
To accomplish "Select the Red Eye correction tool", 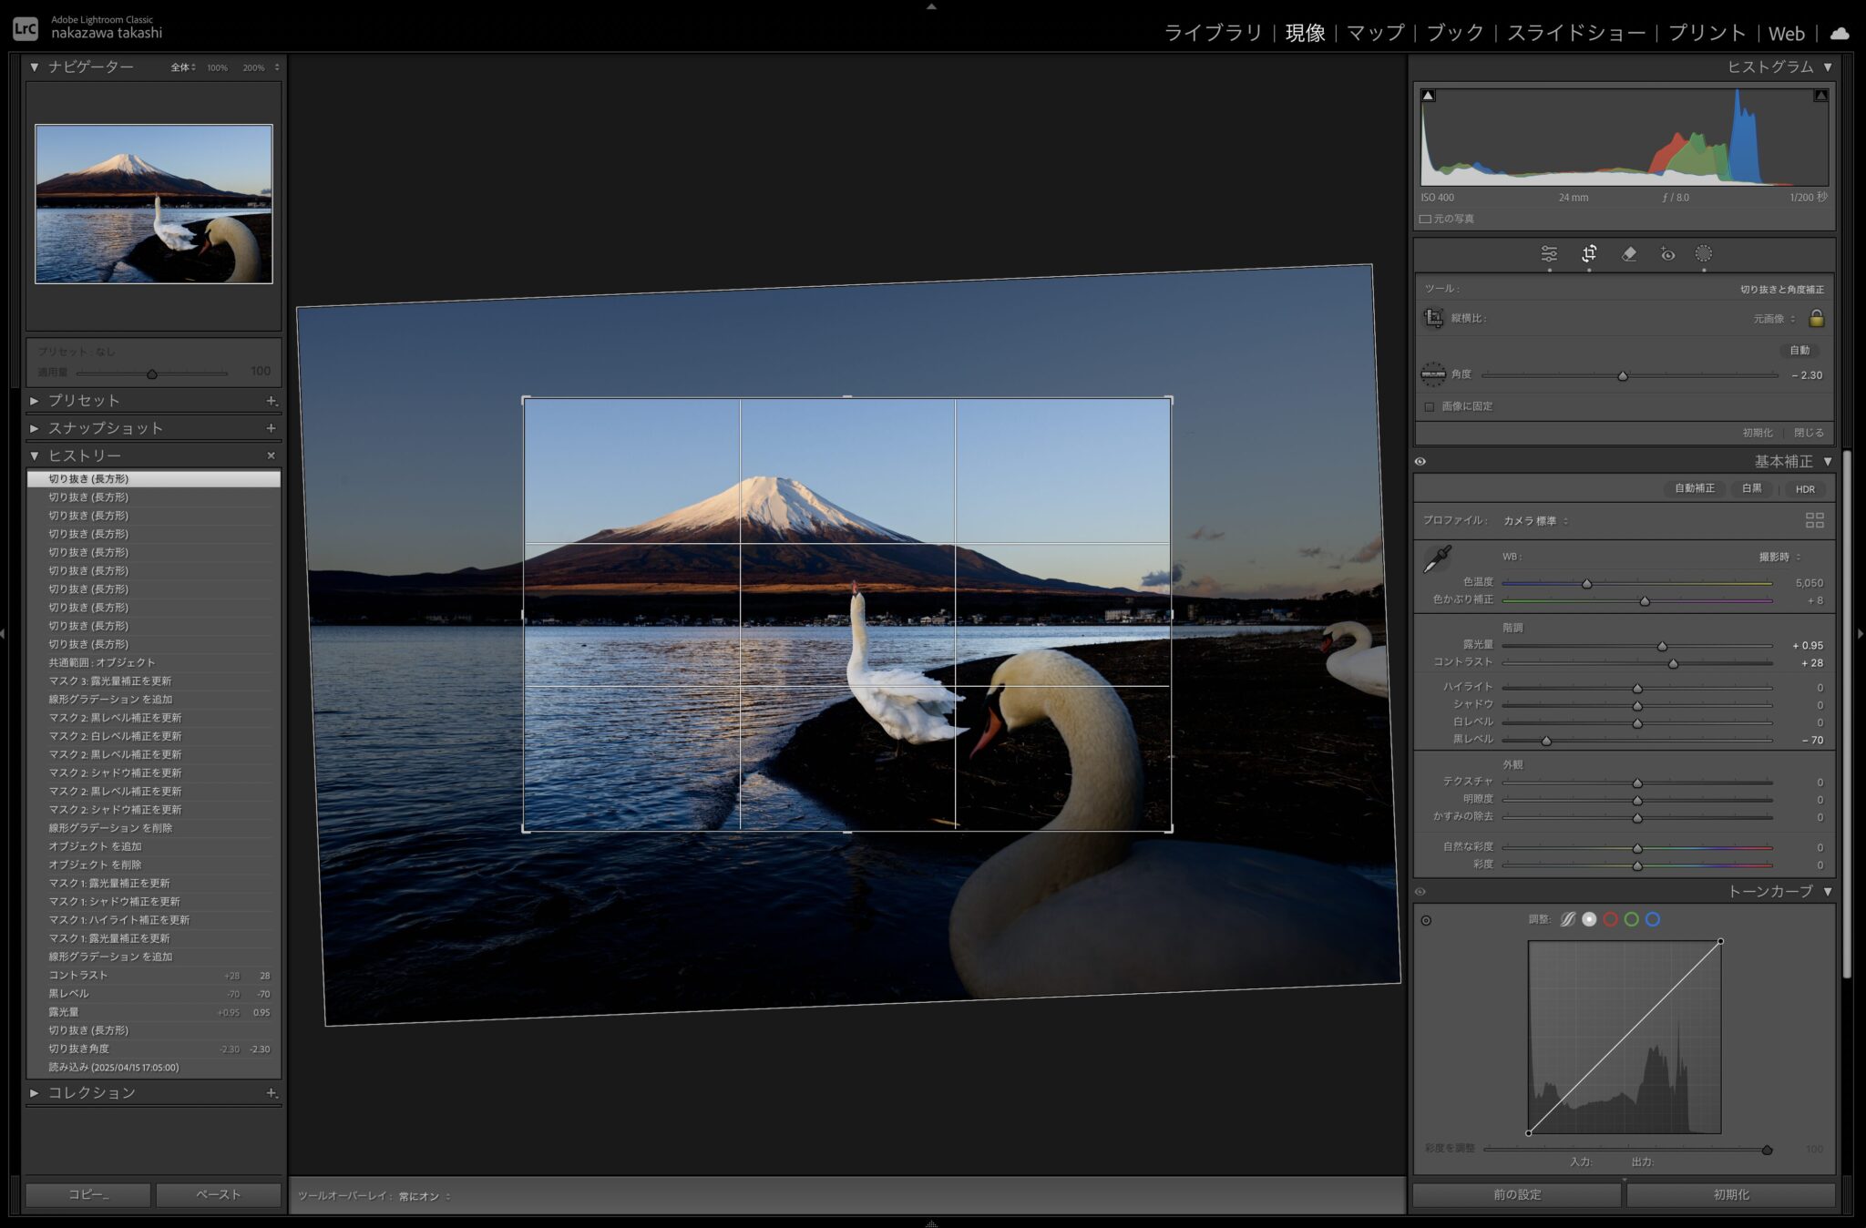I will [x=1667, y=254].
